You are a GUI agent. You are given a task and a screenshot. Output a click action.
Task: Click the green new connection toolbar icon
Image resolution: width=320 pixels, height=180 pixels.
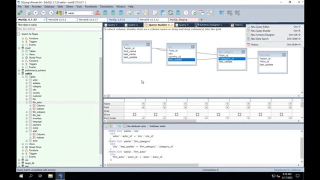pos(20,13)
